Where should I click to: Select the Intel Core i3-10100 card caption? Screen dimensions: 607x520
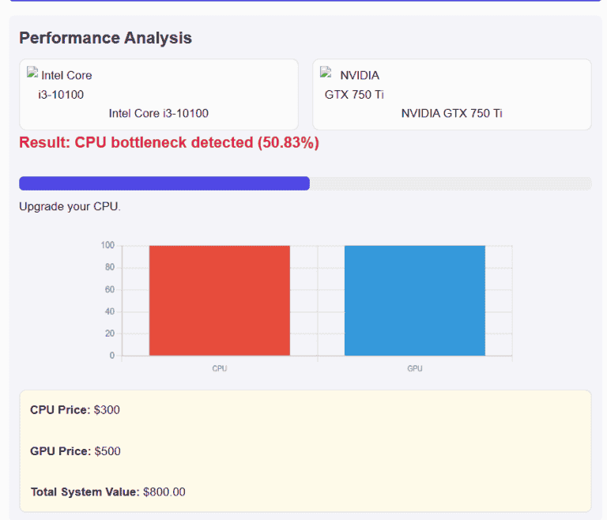tap(158, 113)
